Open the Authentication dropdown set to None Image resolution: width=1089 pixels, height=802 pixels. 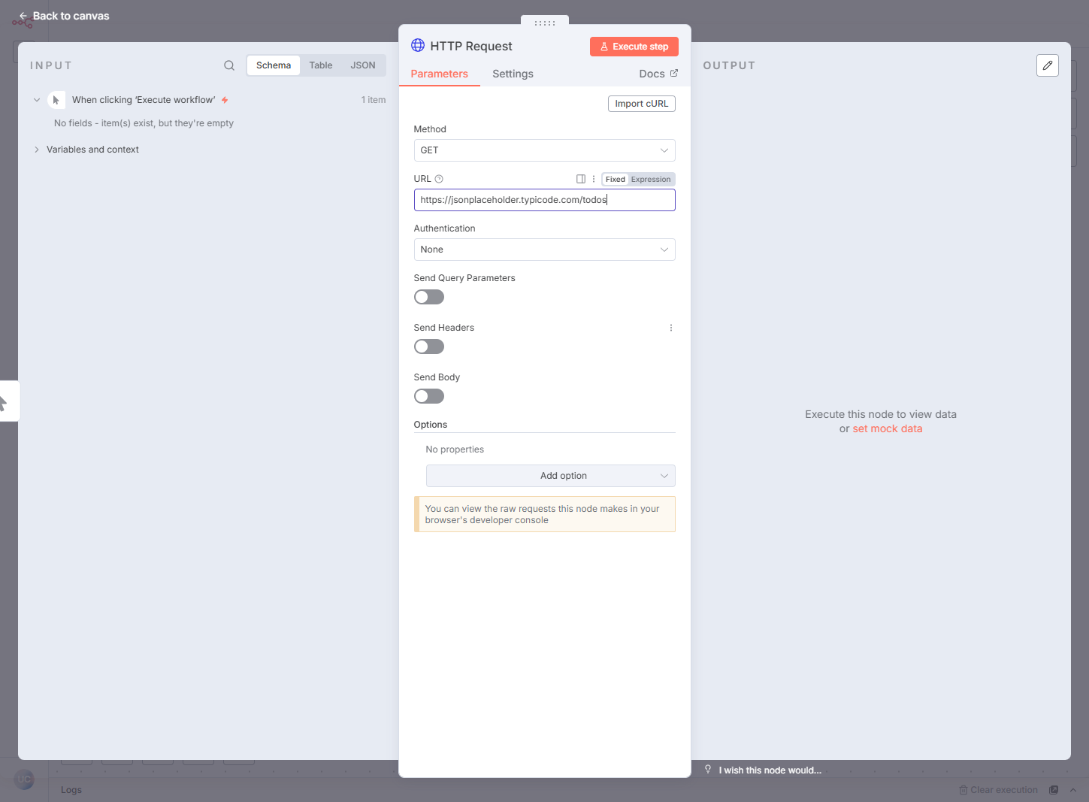click(545, 250)
